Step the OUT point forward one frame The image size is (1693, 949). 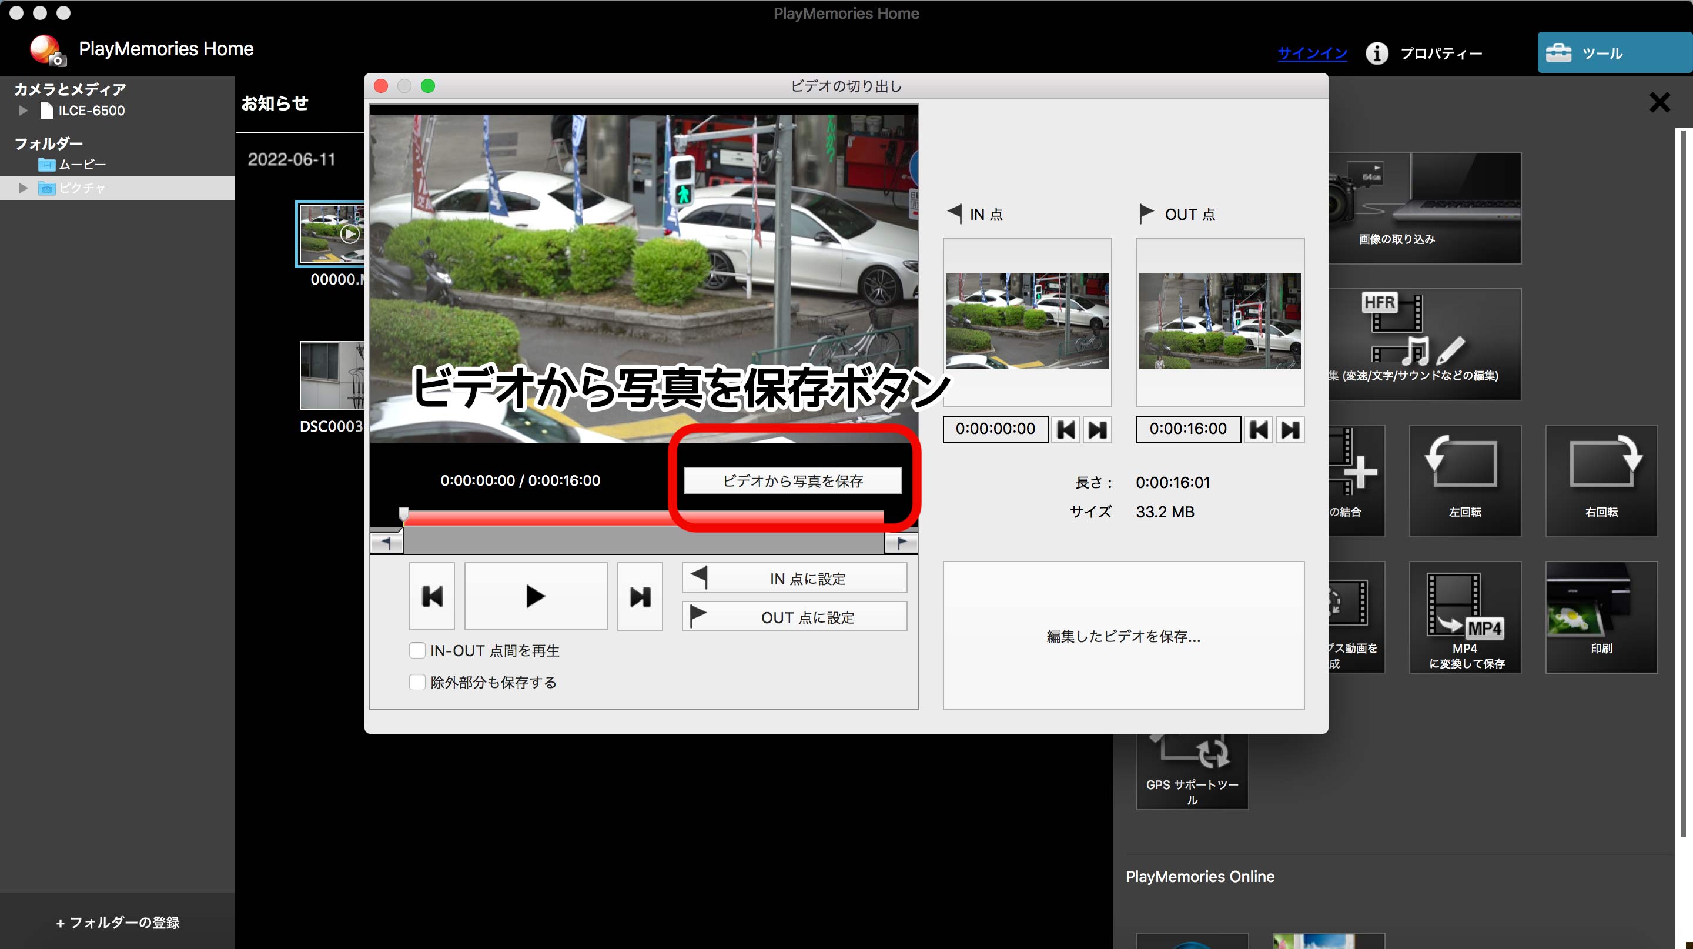[1290, 430]
